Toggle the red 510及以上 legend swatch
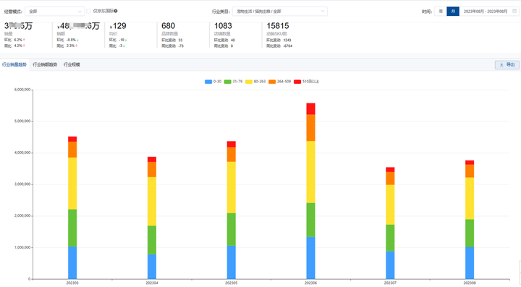 [297, 82]
